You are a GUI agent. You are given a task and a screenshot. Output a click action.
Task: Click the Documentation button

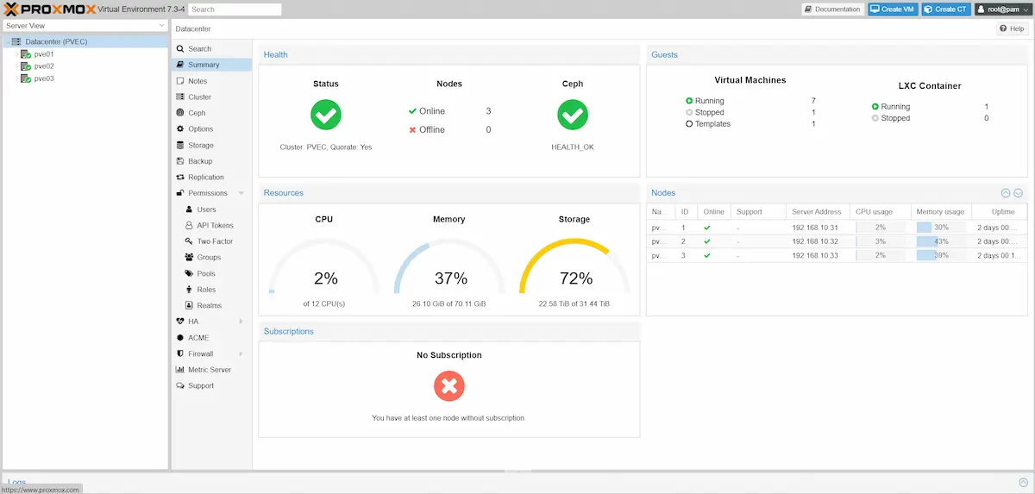[x=832, y=9]
